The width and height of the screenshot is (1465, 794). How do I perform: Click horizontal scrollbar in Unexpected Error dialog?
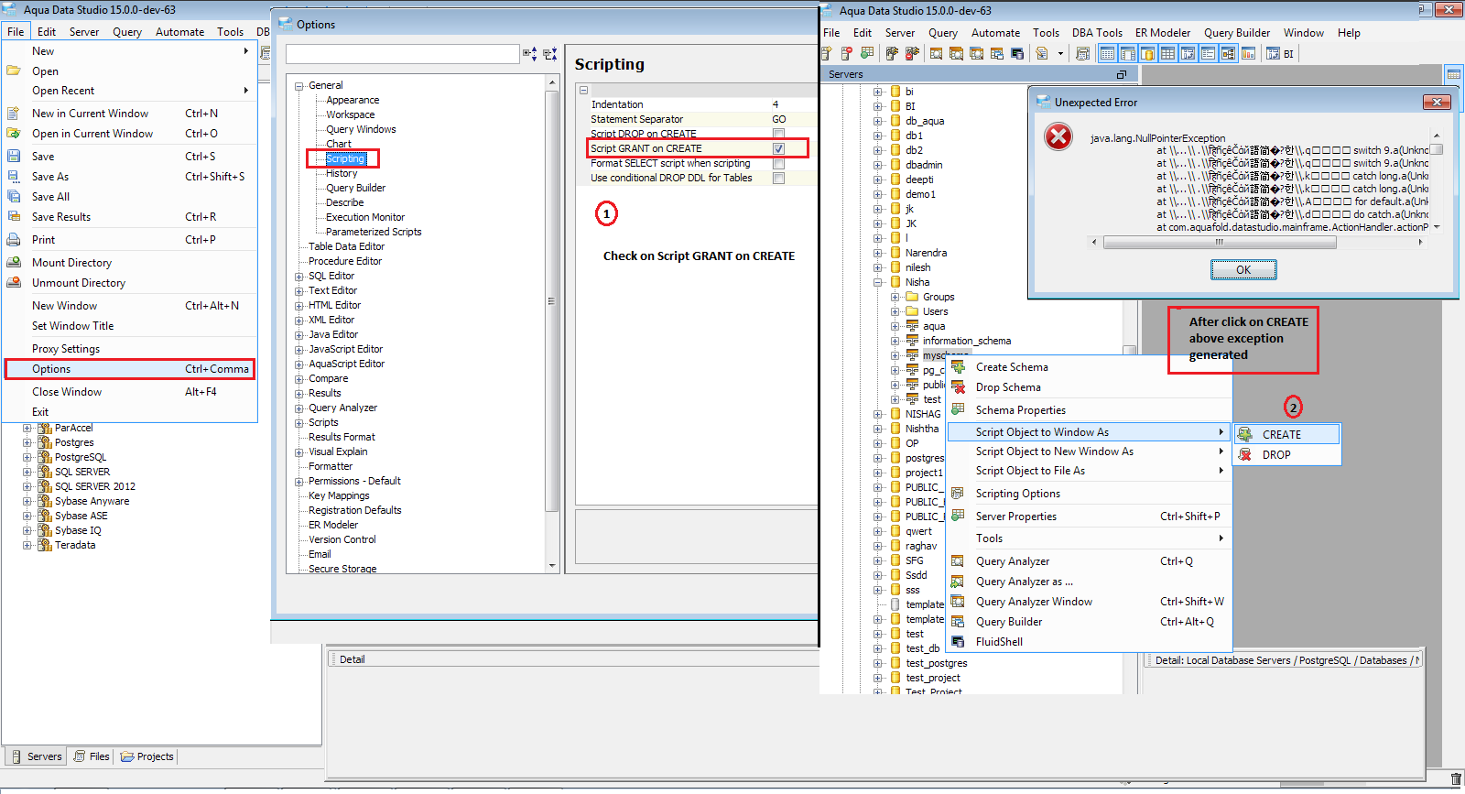(x=1220, y=243)
